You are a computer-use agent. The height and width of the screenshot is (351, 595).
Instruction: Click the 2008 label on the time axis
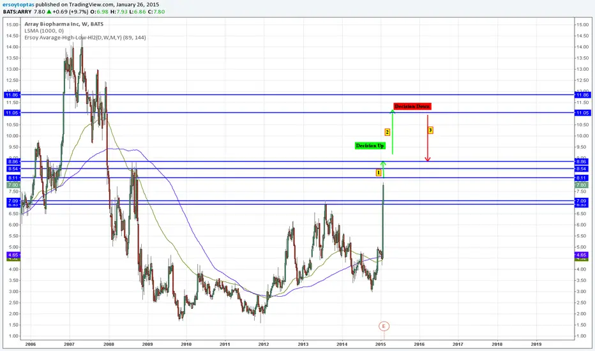coord(109,344)
